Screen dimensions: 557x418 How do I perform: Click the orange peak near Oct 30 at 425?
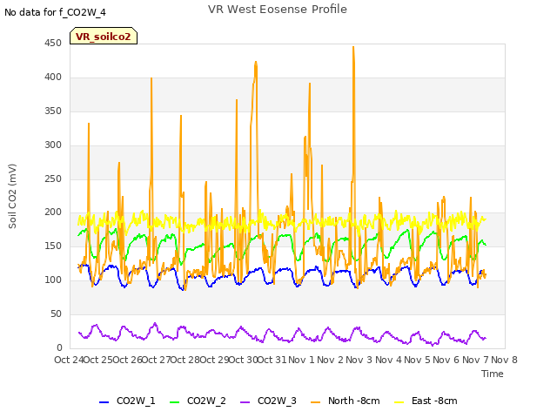pos(256,63)
